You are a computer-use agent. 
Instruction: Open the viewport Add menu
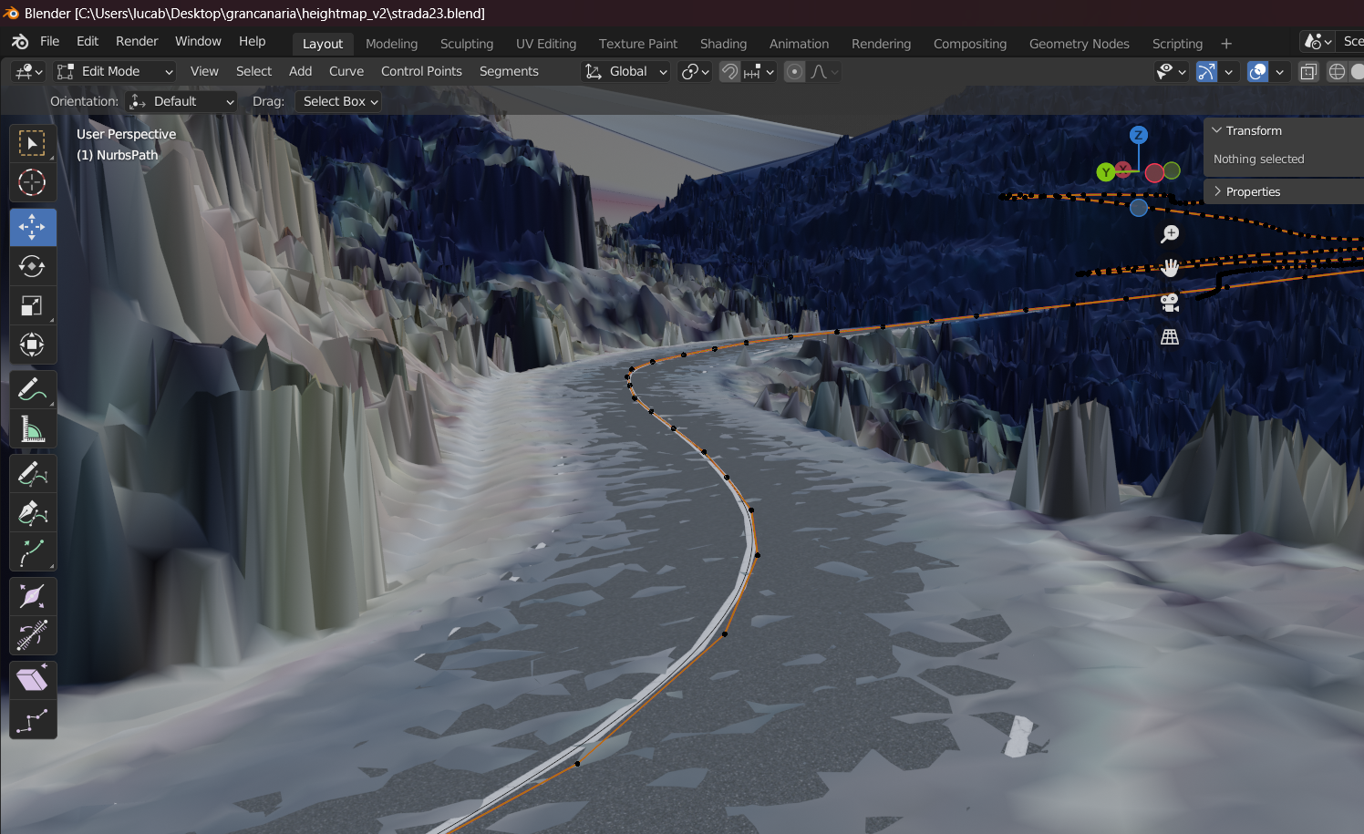tap(300, 72)
